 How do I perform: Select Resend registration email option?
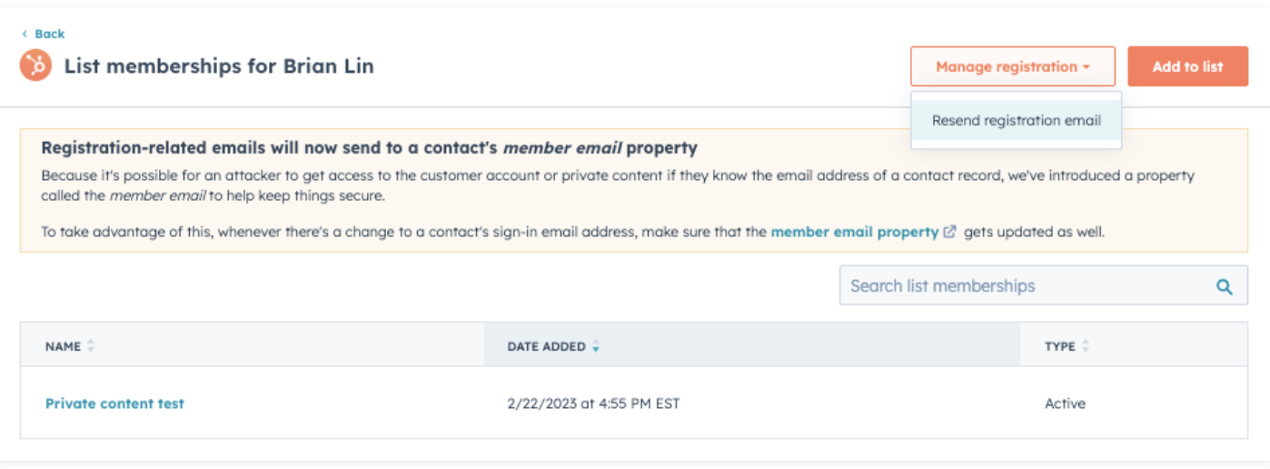click(1016, 120)
